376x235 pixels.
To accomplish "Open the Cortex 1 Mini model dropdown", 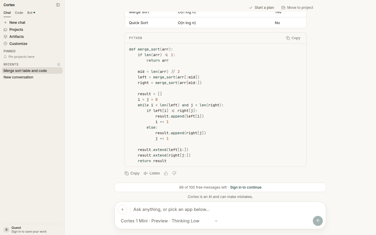I will [169, 221].
